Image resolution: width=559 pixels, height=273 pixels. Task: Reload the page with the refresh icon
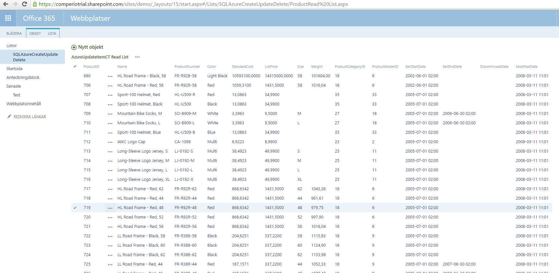point(24,4)
